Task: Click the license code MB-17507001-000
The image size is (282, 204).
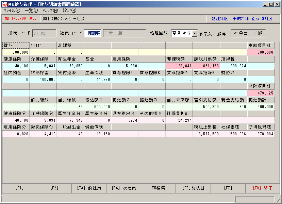Action: pyautogui.click(x=21, y=18)
